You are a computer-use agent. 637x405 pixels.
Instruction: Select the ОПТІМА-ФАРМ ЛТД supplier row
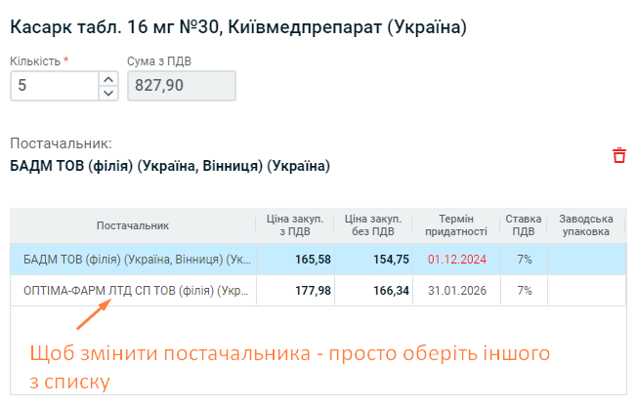pyautogui.click(x=318, y=291)
